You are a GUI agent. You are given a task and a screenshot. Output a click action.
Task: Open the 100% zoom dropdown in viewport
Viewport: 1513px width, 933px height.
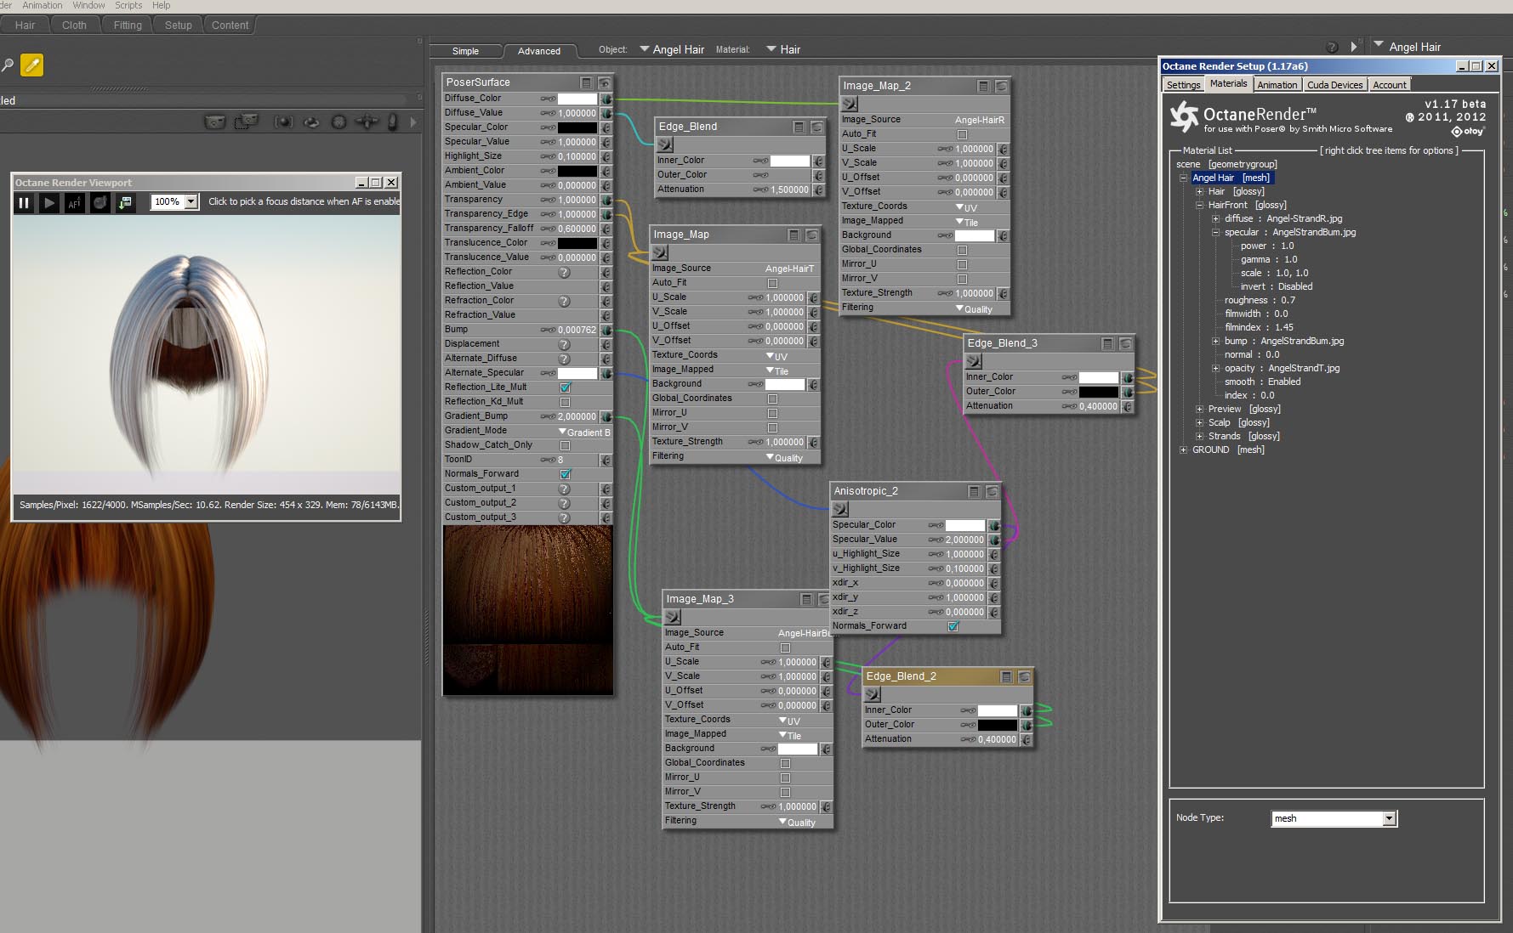coord(191,201)
